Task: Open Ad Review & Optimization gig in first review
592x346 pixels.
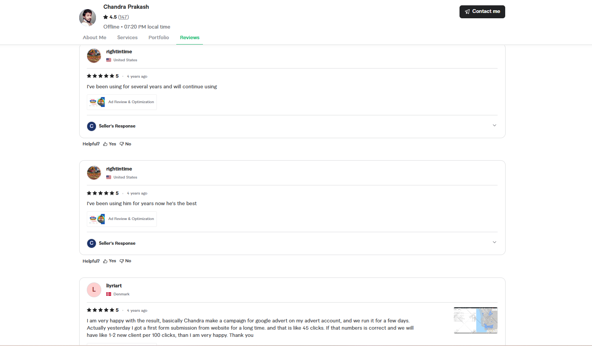Action: [x=122, y=102]
